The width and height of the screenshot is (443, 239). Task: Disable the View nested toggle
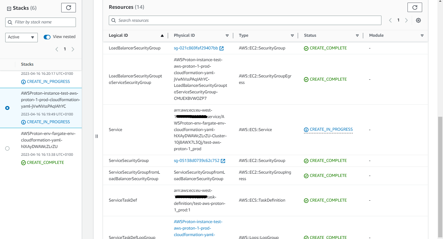[x=47, y=37]
